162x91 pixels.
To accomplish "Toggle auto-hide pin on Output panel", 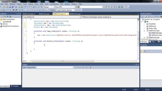I will (136, 64).
